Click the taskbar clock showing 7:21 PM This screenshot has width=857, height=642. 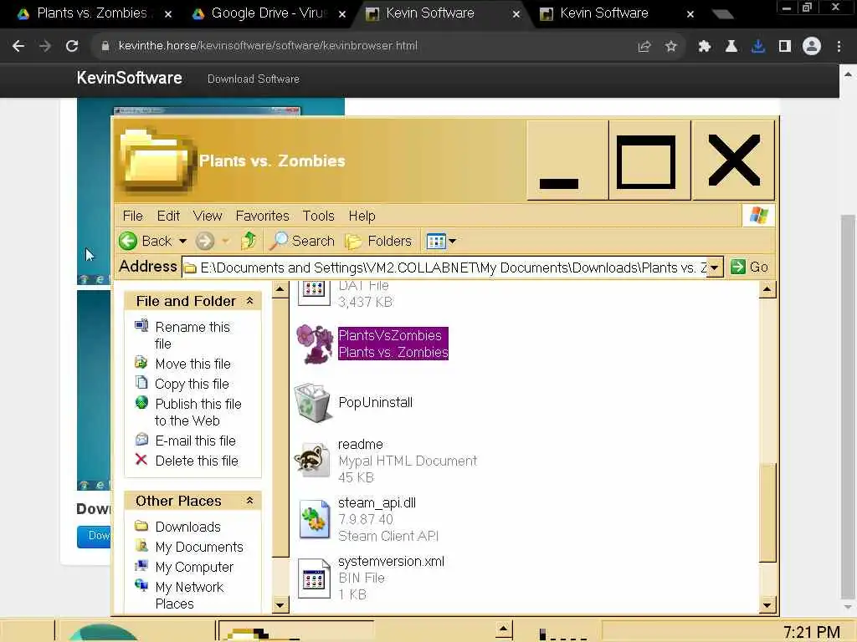(812, 632)
